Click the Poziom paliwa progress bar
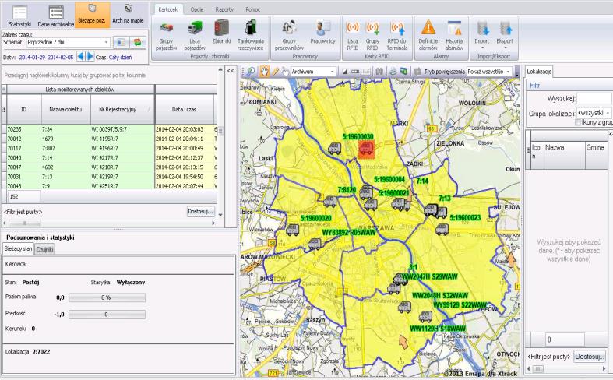This screenshot has height=380, width=613. [107, 298]
